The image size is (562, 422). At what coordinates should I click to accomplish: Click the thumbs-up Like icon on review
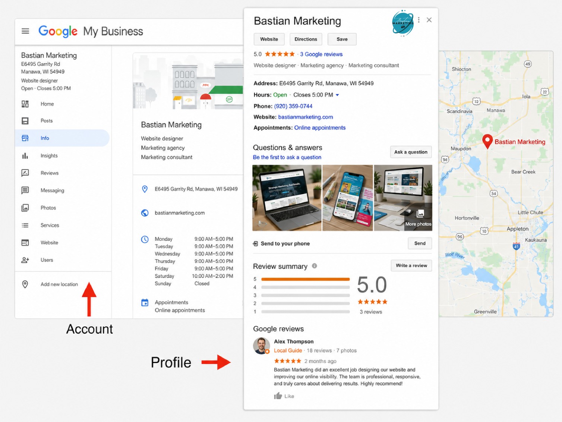tap(278, 396)
